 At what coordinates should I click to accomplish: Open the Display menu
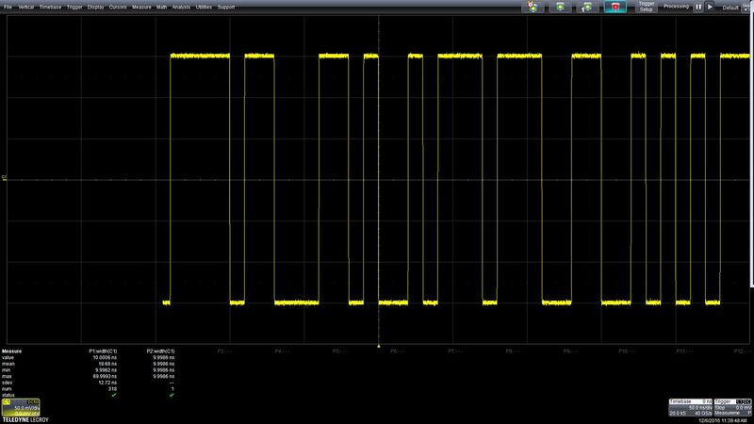[x=96, y=8]
